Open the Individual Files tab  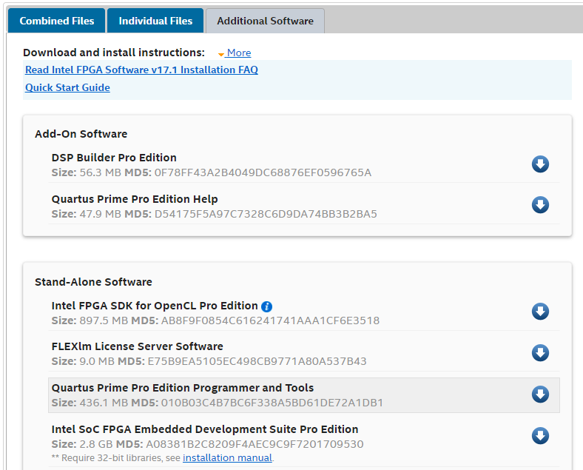(155, 21)
